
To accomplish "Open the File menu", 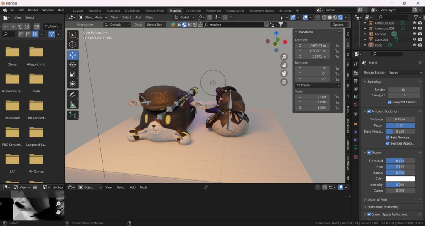I will tap(12, 10).
